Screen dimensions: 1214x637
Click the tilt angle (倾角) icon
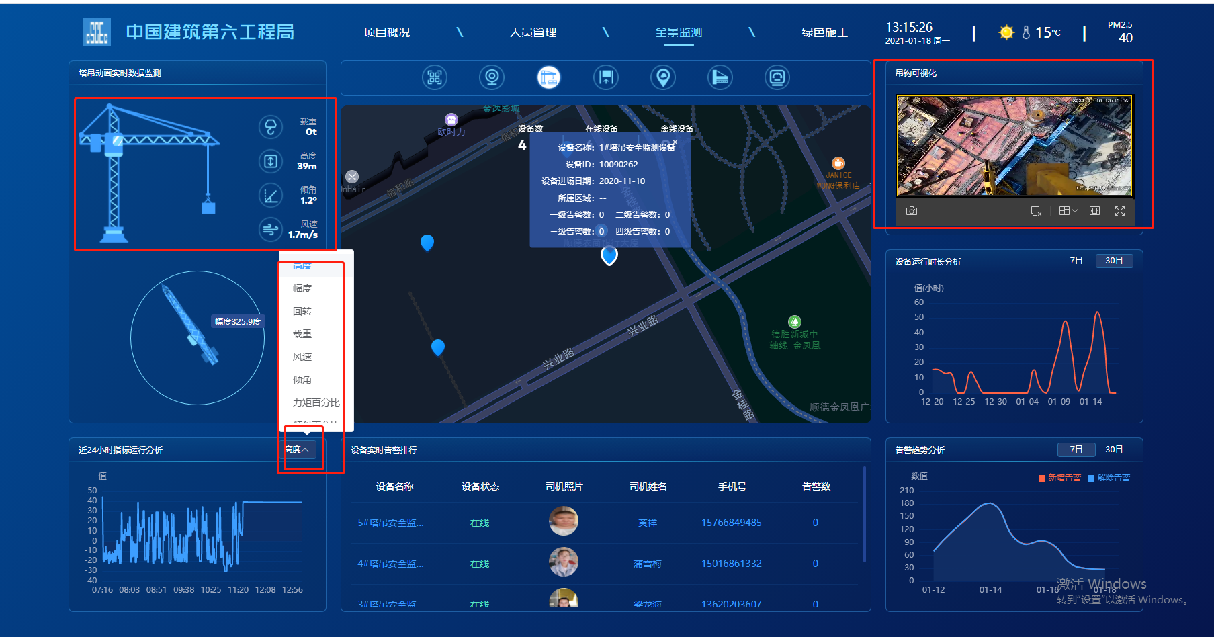[271, 195]
